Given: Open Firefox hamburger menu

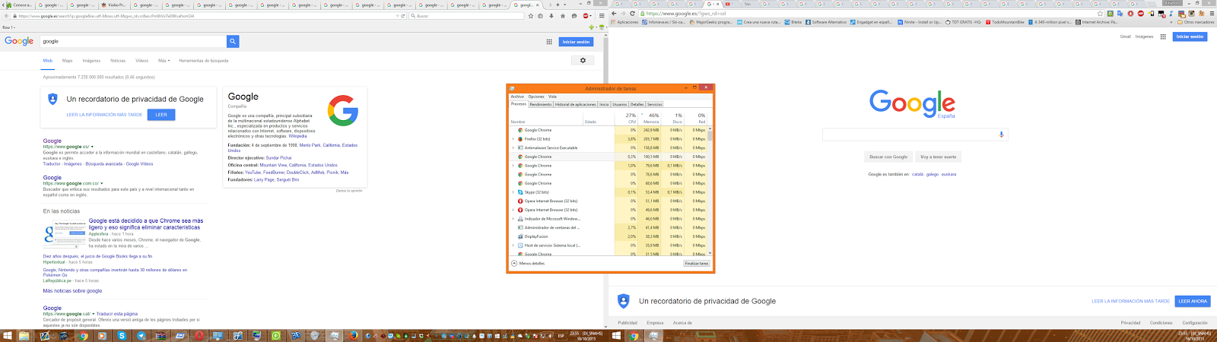Looking at the screenshot, I should [x=601, y=15].
